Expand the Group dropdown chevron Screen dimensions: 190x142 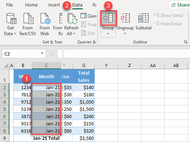tap(108, 33)
